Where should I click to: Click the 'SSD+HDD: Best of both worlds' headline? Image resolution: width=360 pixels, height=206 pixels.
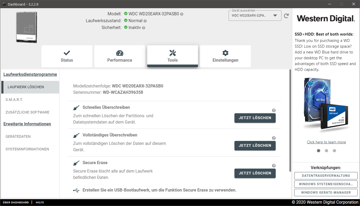tap(324, 34)
